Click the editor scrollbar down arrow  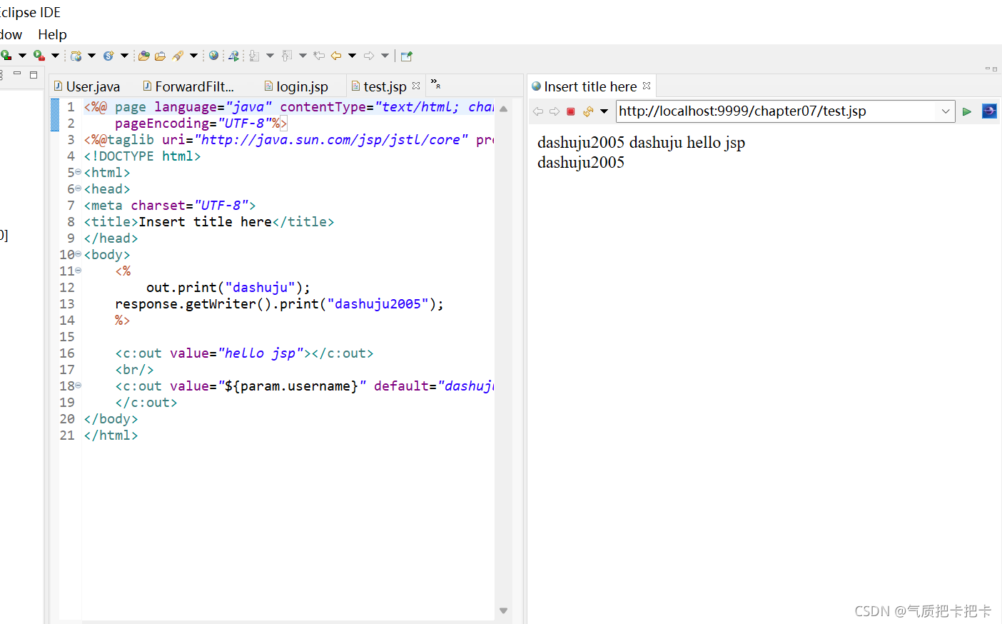tap(503, 610)
